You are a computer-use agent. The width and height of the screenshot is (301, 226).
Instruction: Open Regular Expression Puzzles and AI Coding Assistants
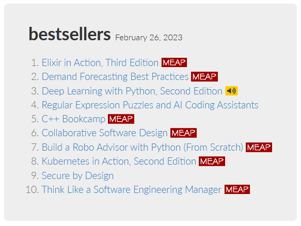click(150, 105)
